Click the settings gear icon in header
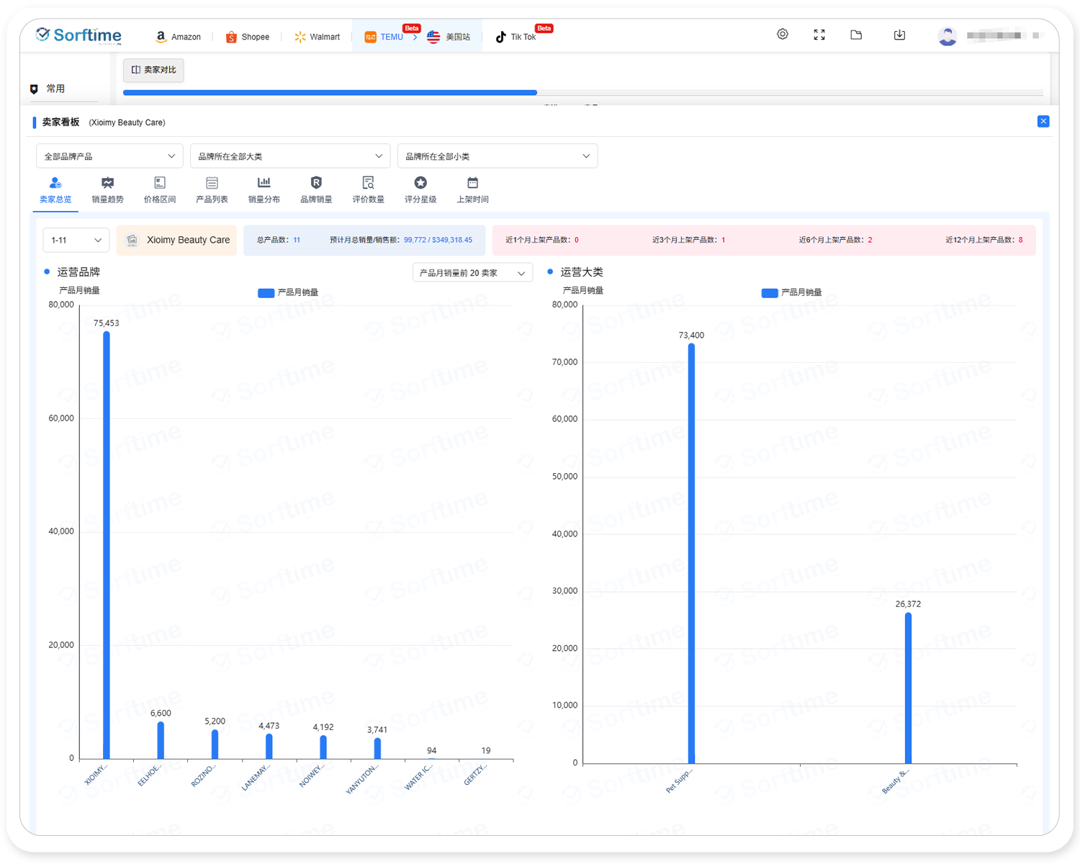Viewport: 1080px width, 864px height. tap(783, 35)
